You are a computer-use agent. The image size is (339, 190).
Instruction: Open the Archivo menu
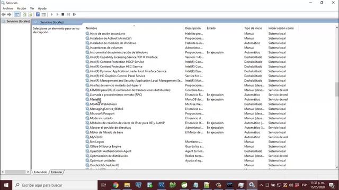point(8,8)
